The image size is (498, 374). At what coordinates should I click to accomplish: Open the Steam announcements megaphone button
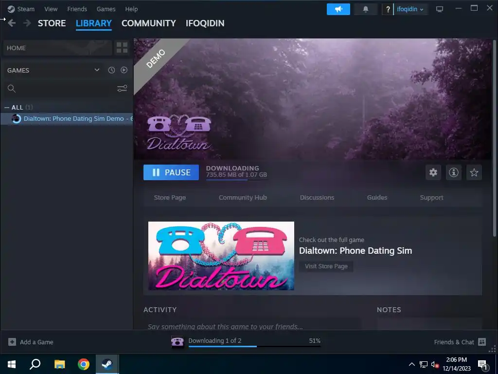[x=338, y=9]
